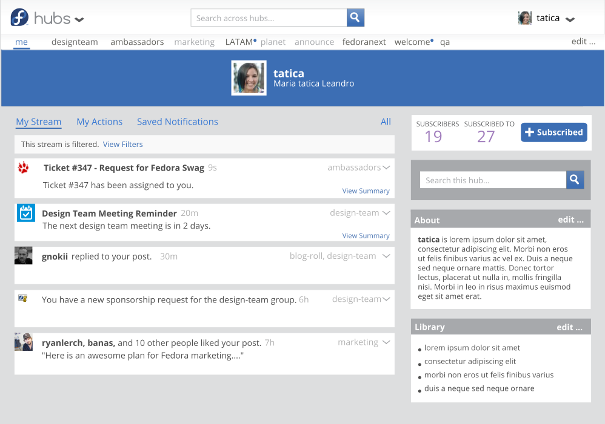Image resolution: width=605 pixels, height=424 pixels.
Task: Open the marketing hub tab
Action: pyautogui.click(x=195, y=42)
